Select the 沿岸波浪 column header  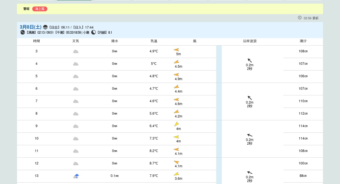(250, 41)
